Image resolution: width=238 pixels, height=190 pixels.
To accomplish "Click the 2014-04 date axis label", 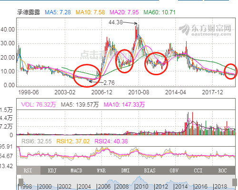I will [176, 92].
